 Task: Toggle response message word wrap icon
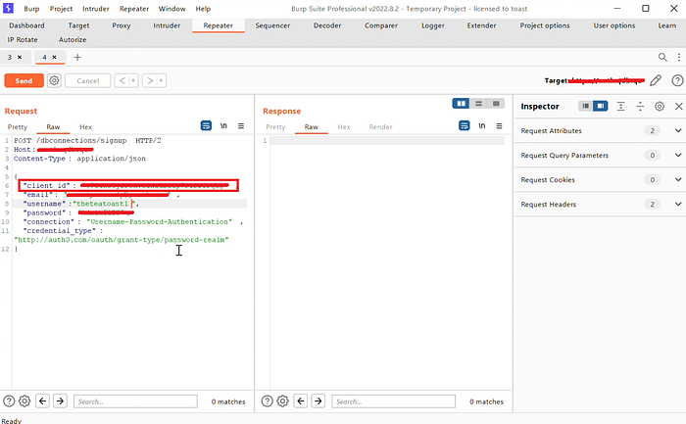coord(465,126)
